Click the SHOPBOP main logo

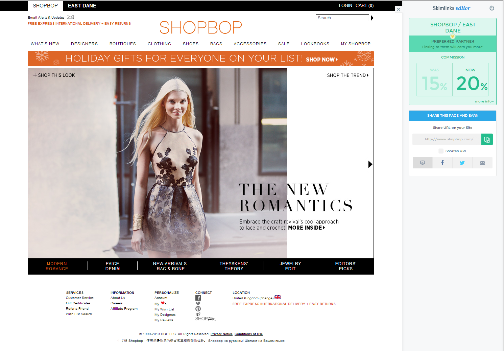tap(201, 28)
